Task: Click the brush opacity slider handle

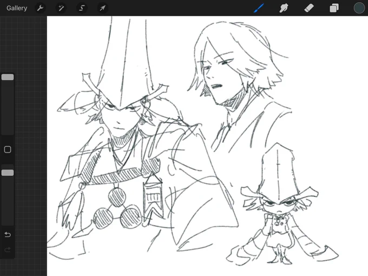Action: (8, 173)
